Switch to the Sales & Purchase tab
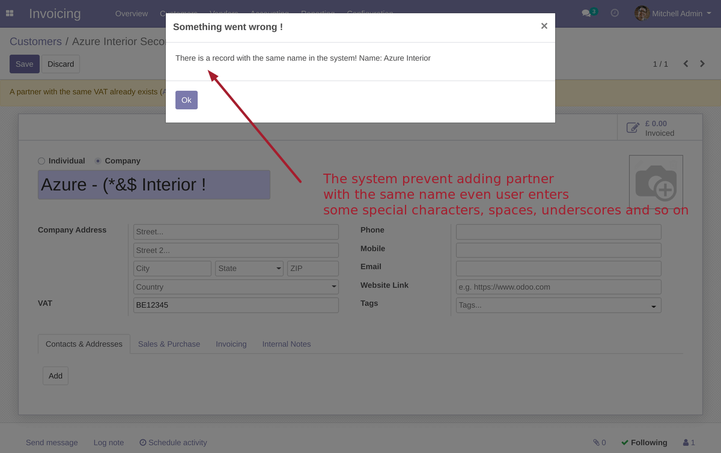Screen dimensions: 721x453 (169, 344)
